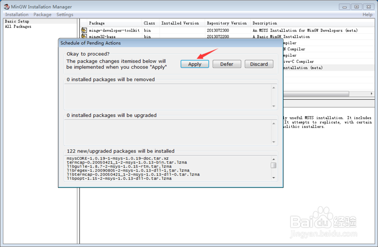Image resolution: width=378 pixels, height=247 pixels.
Task: Close the MinGW Installation Manager window
Action: tap(369, 7)
